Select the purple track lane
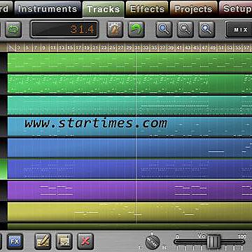 [x=129, y=190]
